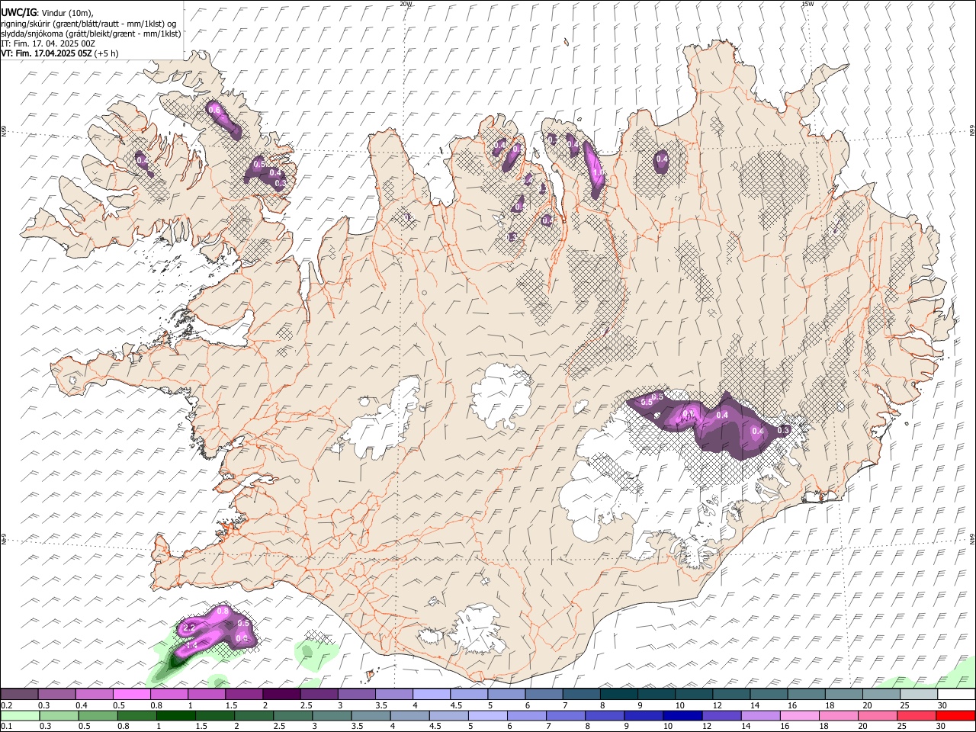The height and width of the screenshot is (732, 976).
Task: Click the 'slydda/snjókoma (grátt/bleikt/grænt' description line
Action: pos(91,34)
